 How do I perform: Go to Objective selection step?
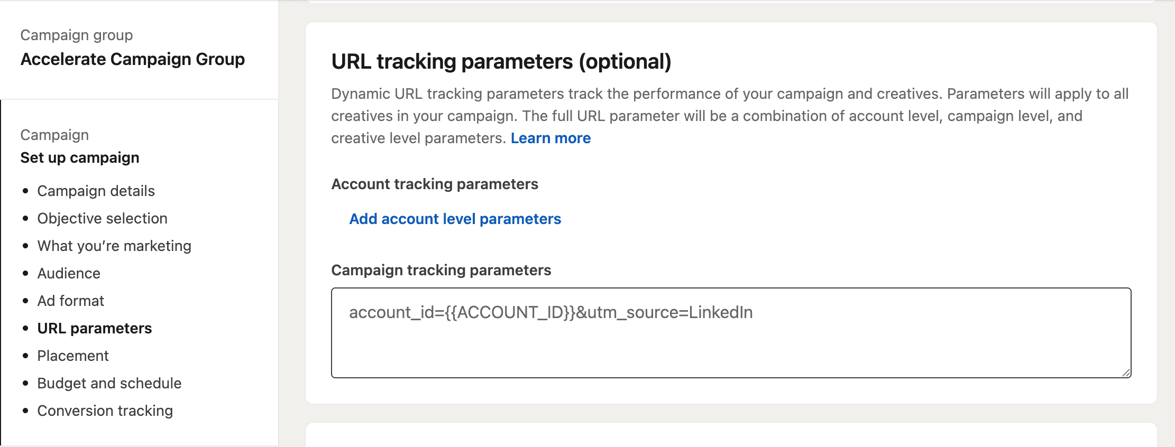[x=102, y=218]
